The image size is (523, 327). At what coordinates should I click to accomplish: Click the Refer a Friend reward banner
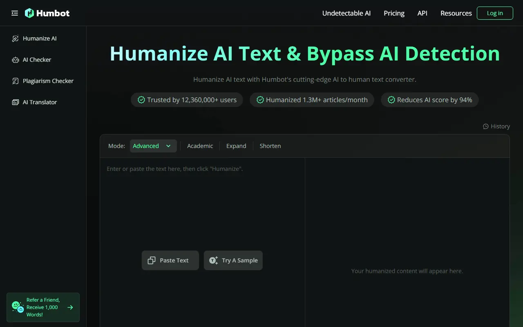click(43, 307)
